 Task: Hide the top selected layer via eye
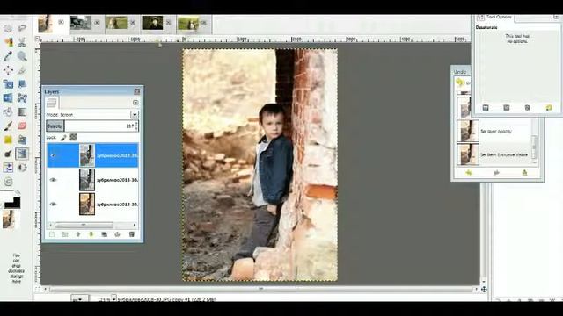coord(53,155)
